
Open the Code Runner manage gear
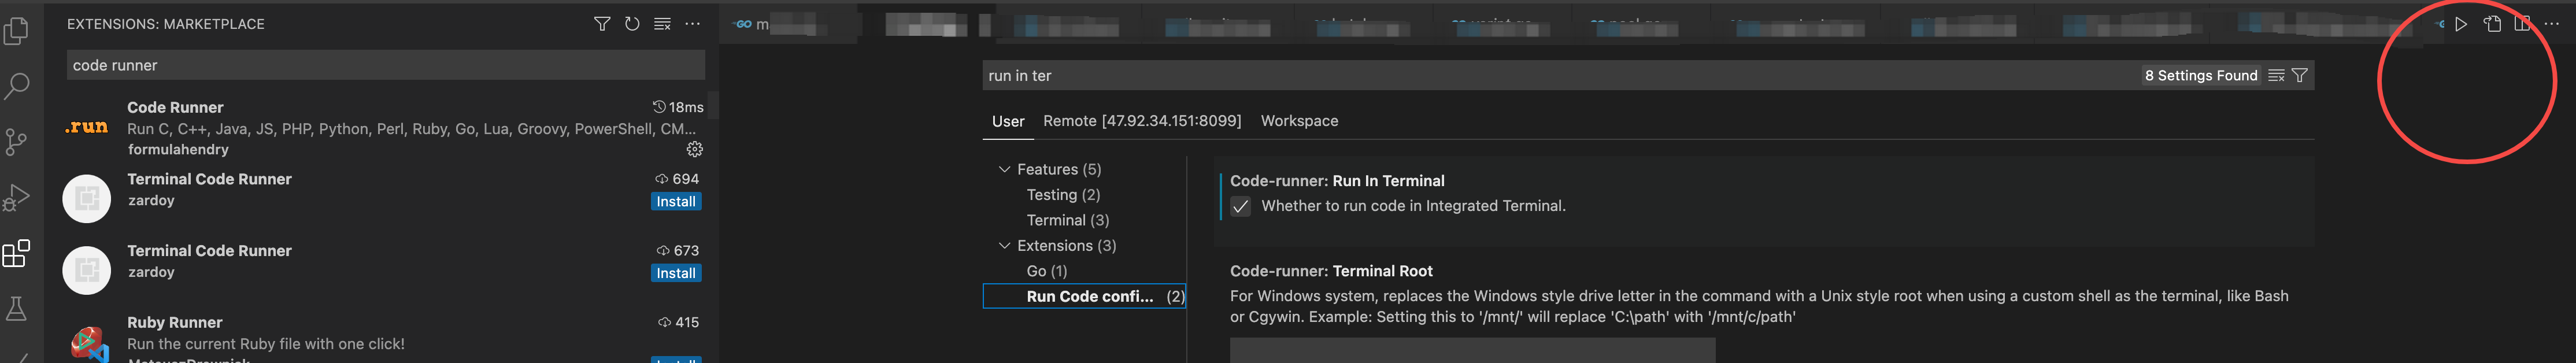(x=695, y=149)
